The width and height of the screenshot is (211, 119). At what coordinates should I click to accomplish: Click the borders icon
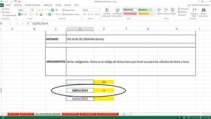[x=31, y=14]
